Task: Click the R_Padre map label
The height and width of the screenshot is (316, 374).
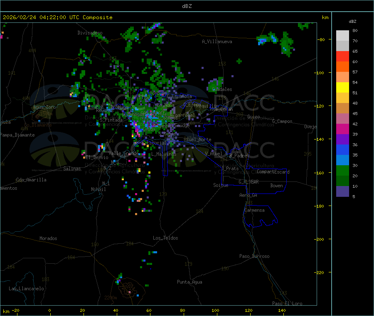Action: (238, 156)
